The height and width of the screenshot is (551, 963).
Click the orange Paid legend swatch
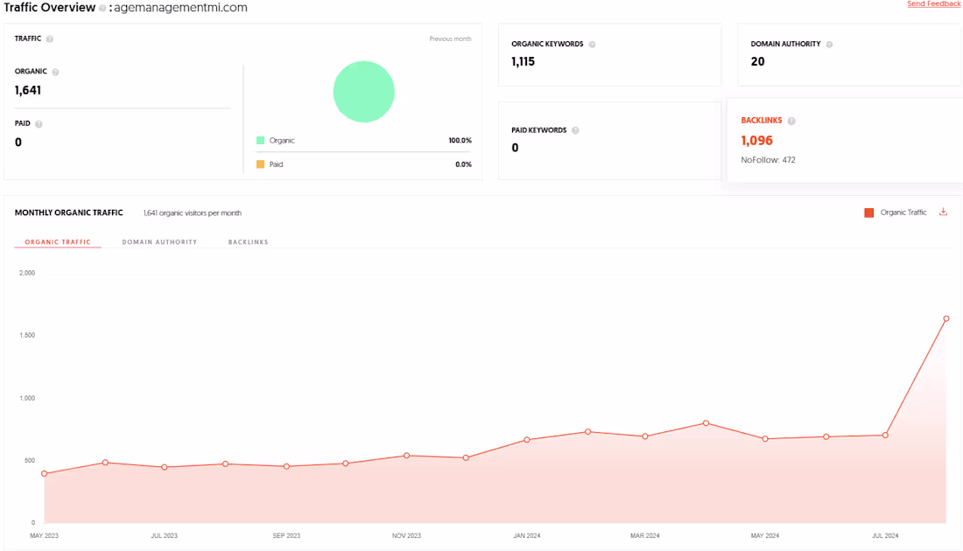click(260, 164)
